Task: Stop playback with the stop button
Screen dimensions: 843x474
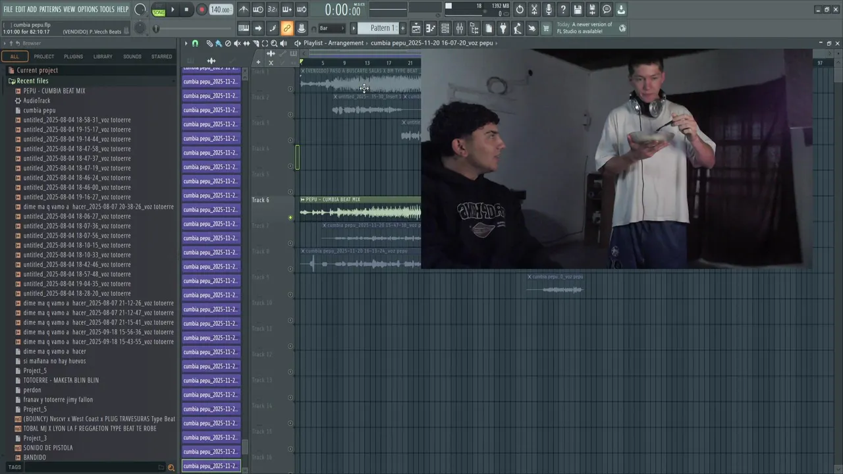Action: (186, 10)
